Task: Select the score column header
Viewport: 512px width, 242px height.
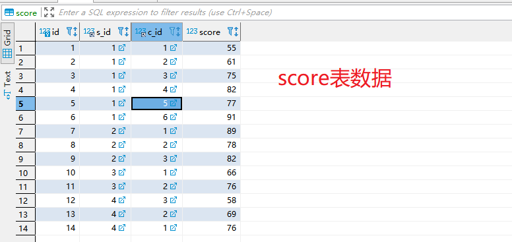Action: 212,32
